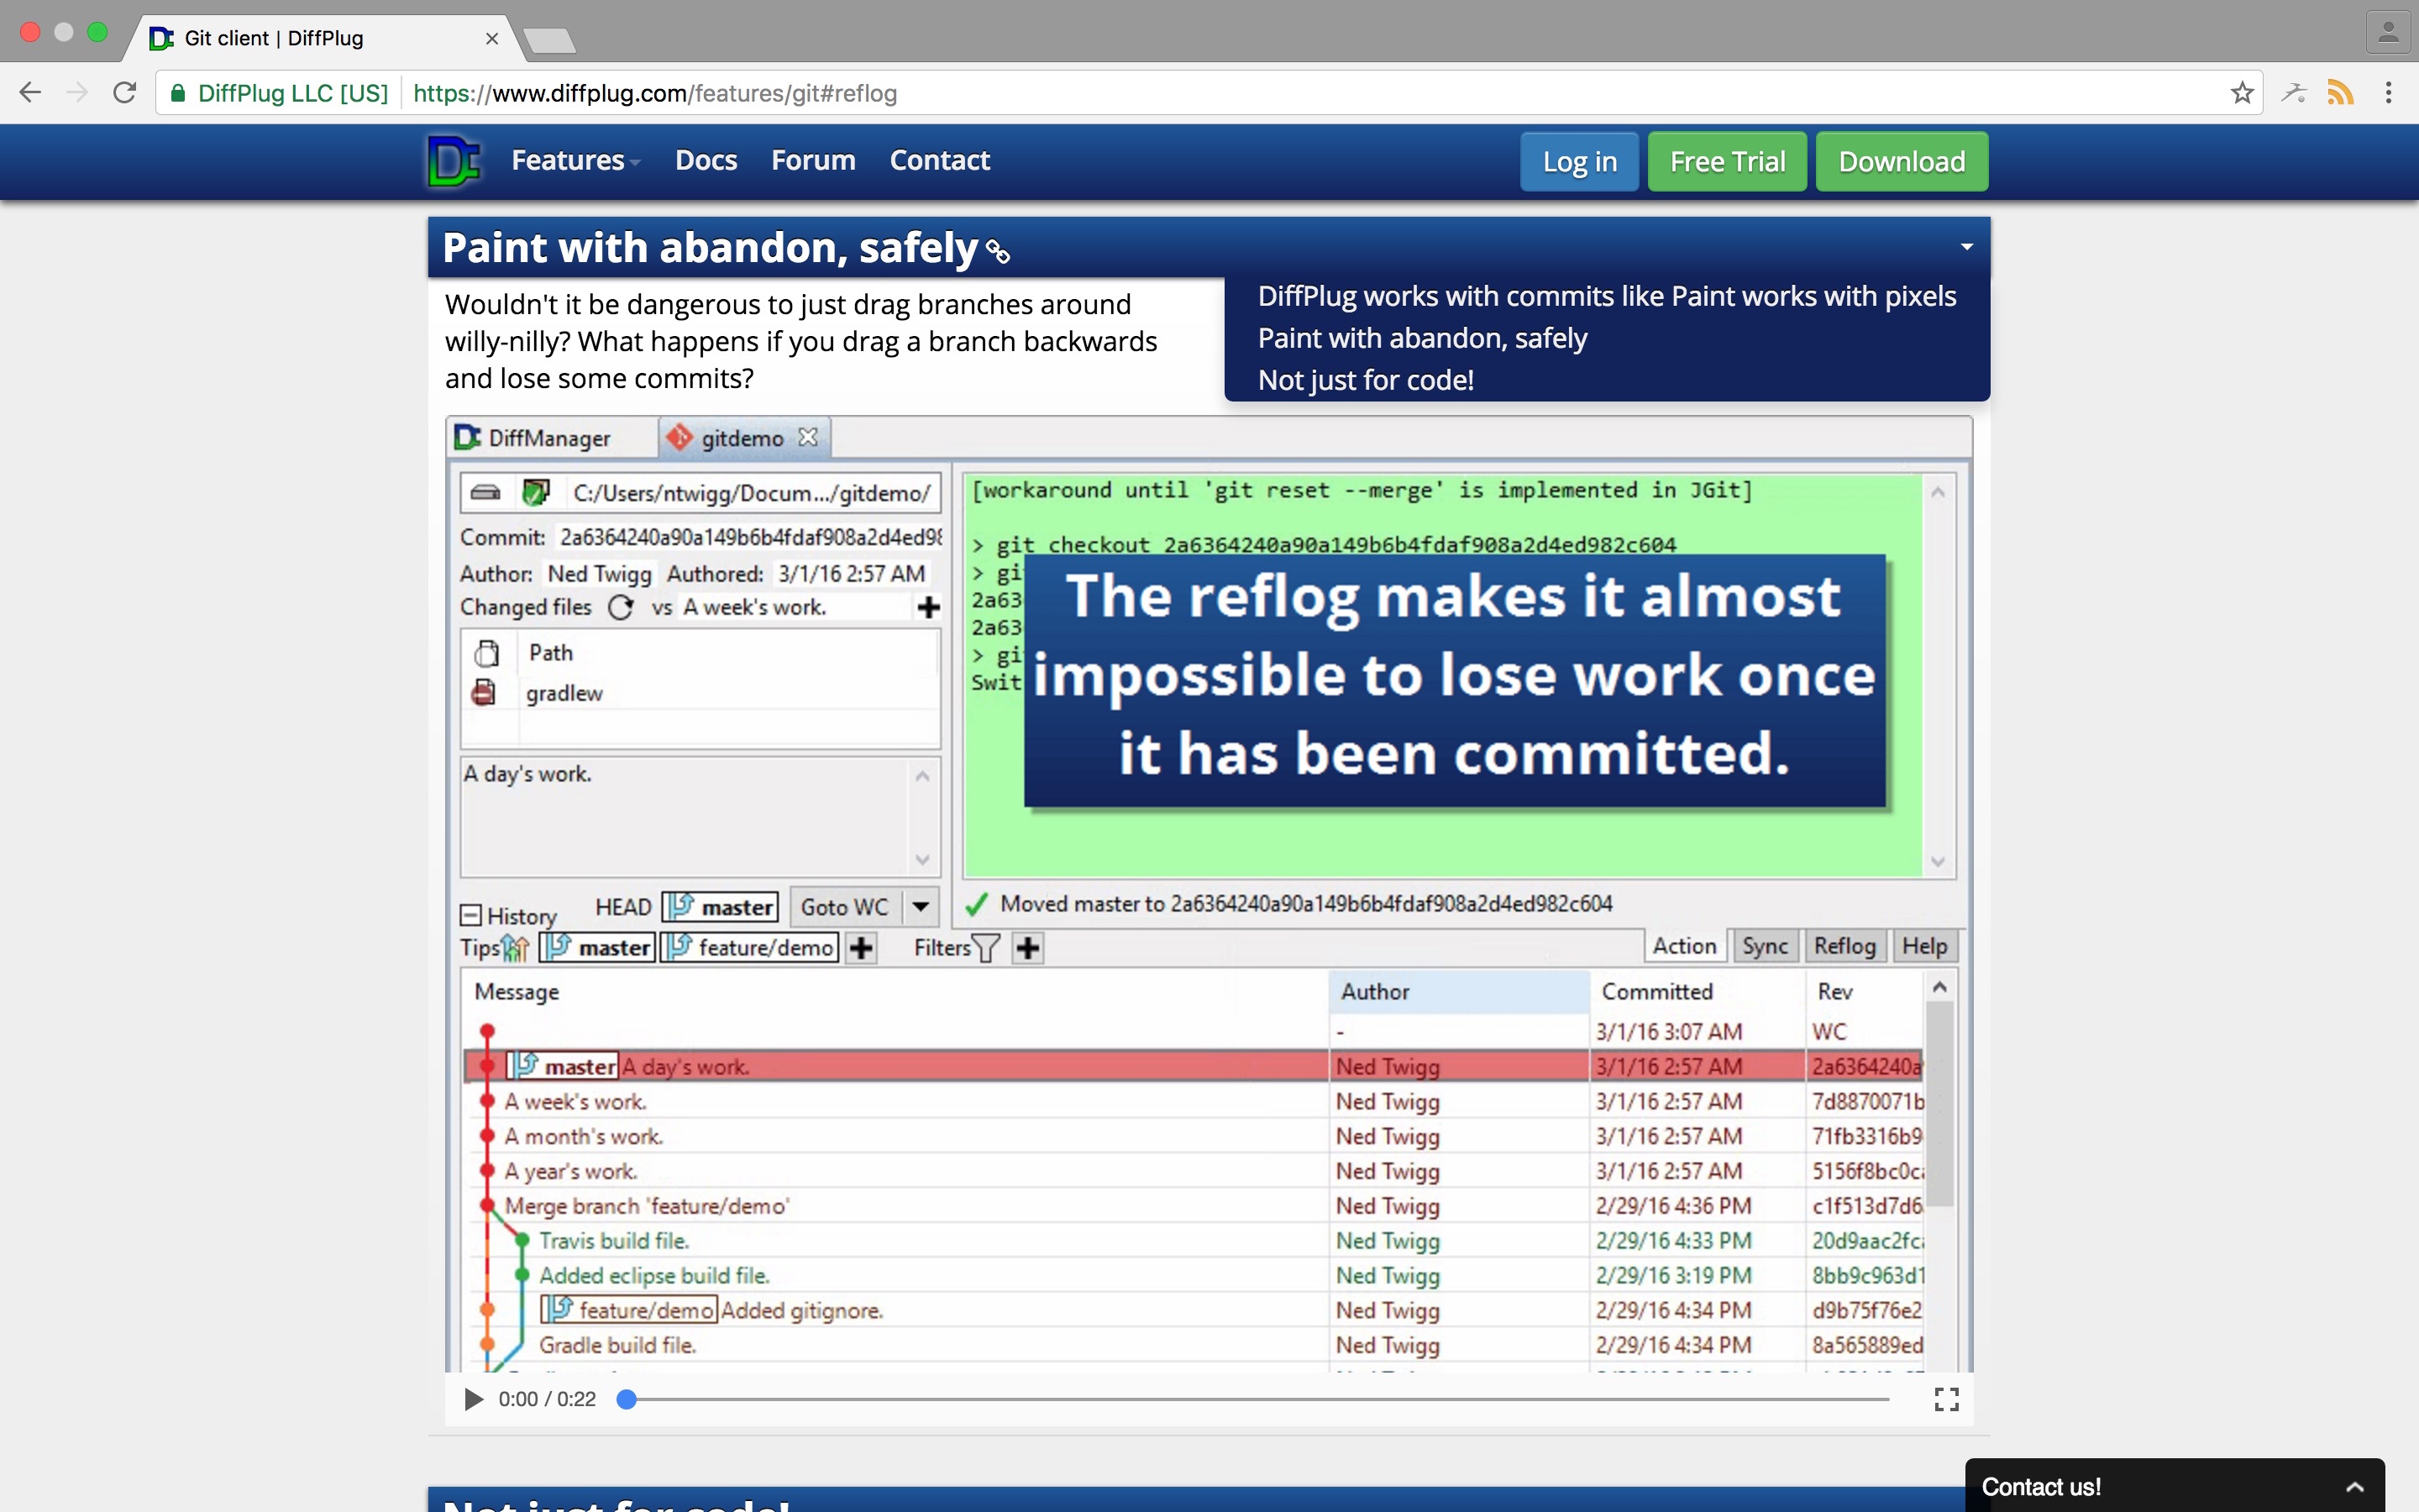The height and width of the screenshot is (1512, 2419).
Task: Switch to the Action tab
Action: (x=1684, y=946)
